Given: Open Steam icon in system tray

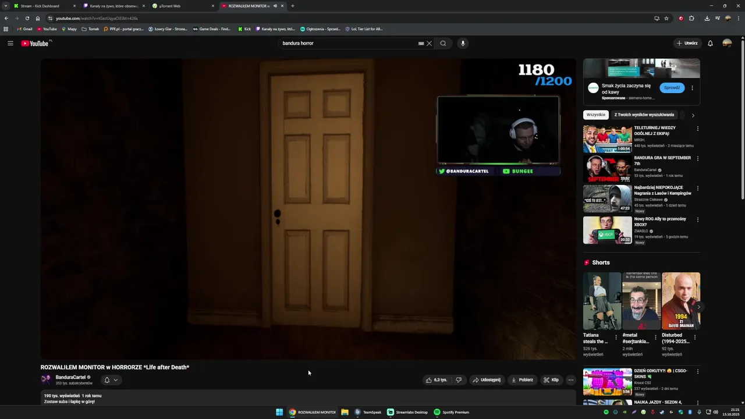Looking at the screenshot, I should coord(662,412).
